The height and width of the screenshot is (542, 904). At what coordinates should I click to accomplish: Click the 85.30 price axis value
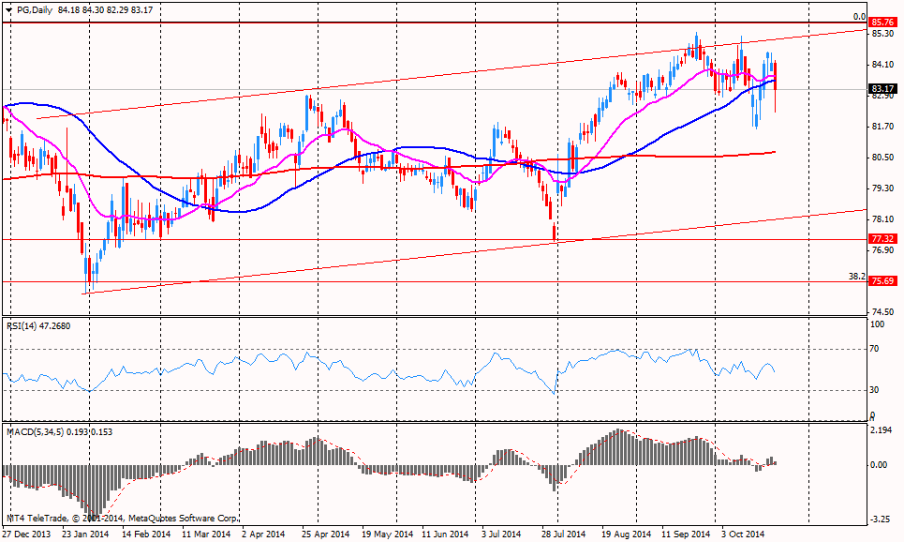[882, 34]
